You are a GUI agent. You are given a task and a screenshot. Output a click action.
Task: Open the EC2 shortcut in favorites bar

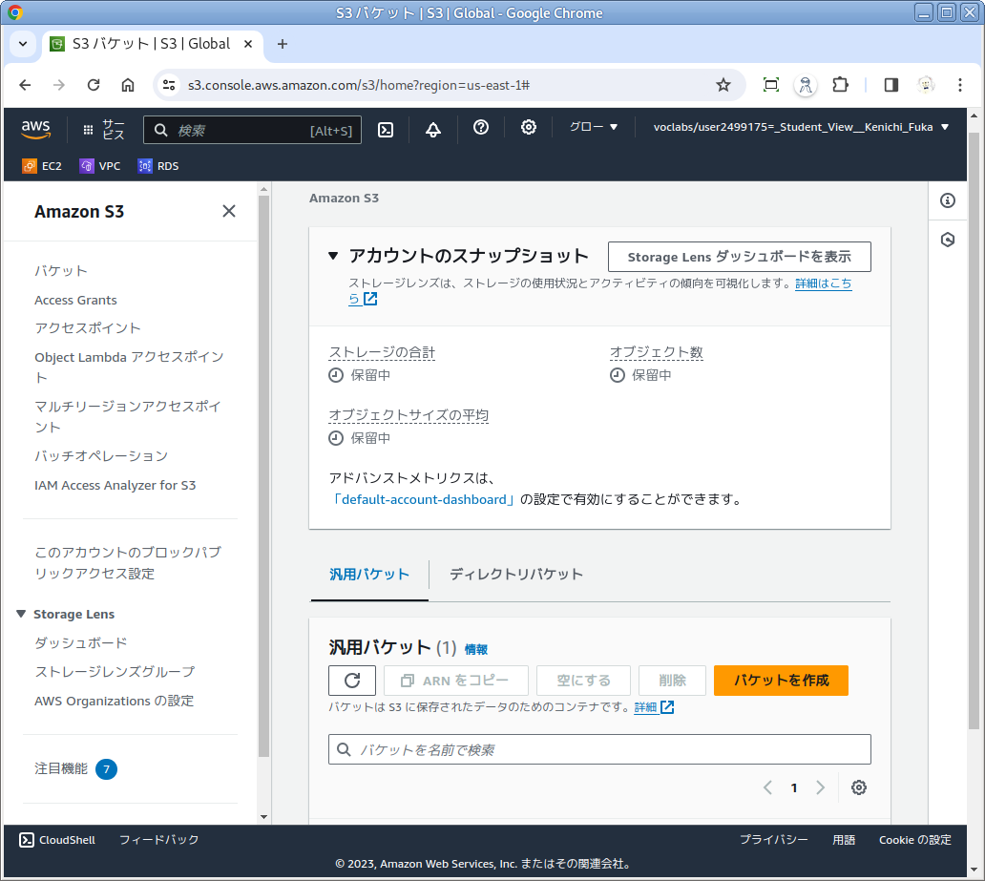click(x=42, y=166)
